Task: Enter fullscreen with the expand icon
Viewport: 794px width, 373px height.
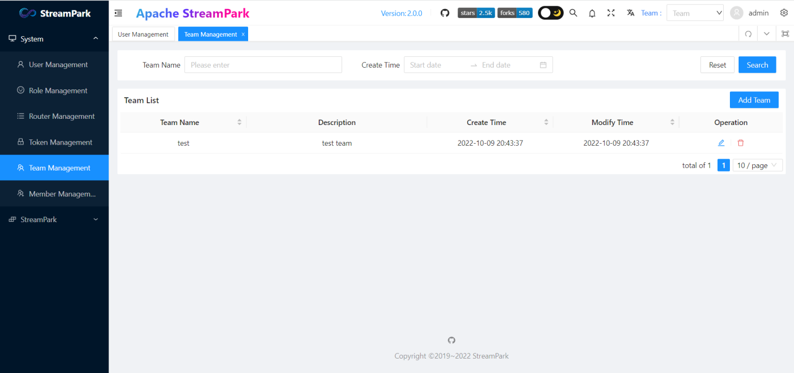Action: tap(611, 13)
